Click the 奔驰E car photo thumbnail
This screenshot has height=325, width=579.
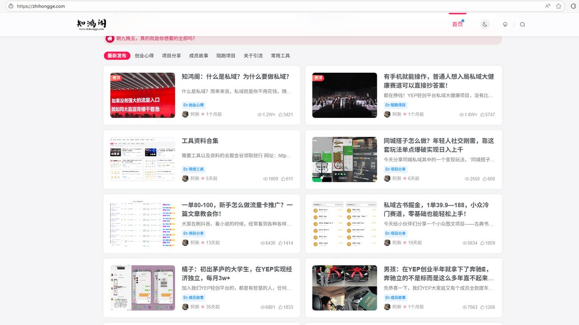click(x=344, y=288)
